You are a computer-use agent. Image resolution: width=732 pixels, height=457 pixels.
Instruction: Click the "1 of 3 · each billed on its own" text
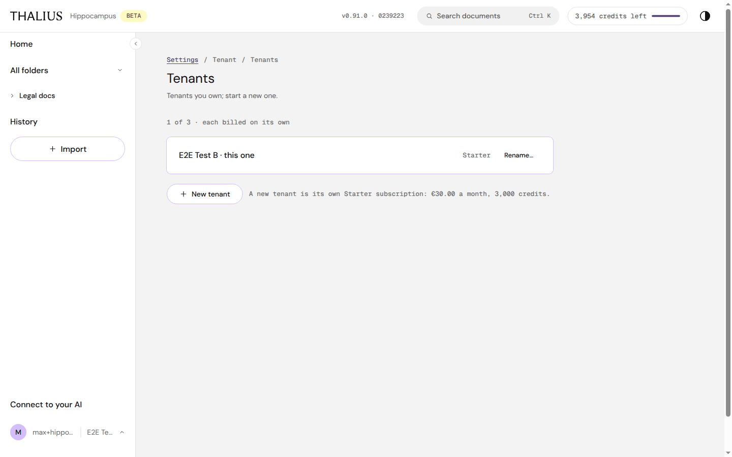[228, 122]
